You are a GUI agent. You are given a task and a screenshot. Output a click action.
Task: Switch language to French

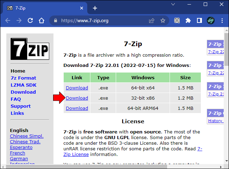17,153
